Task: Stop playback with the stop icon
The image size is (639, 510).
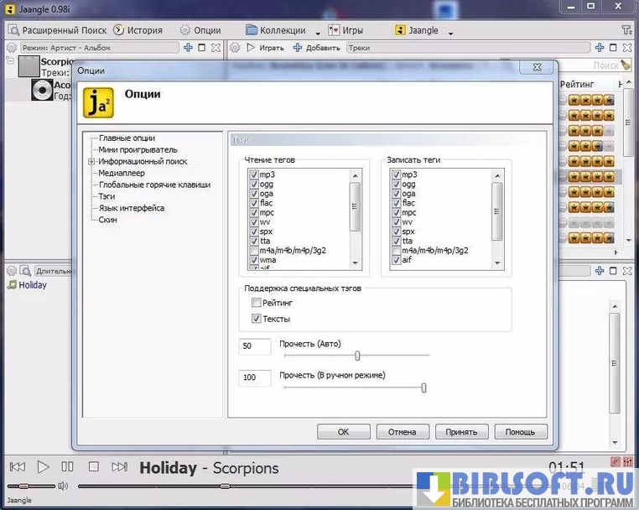Action: pos(94,466)
